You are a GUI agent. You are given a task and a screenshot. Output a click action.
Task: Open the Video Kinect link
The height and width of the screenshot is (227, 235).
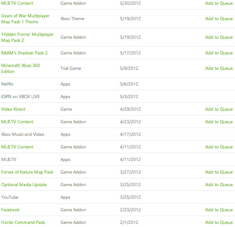13,109
